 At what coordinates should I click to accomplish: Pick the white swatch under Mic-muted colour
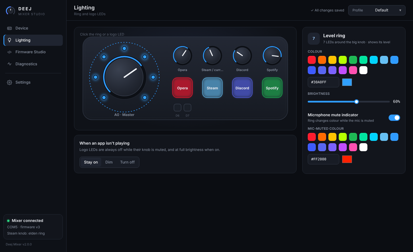click(363, 147)
